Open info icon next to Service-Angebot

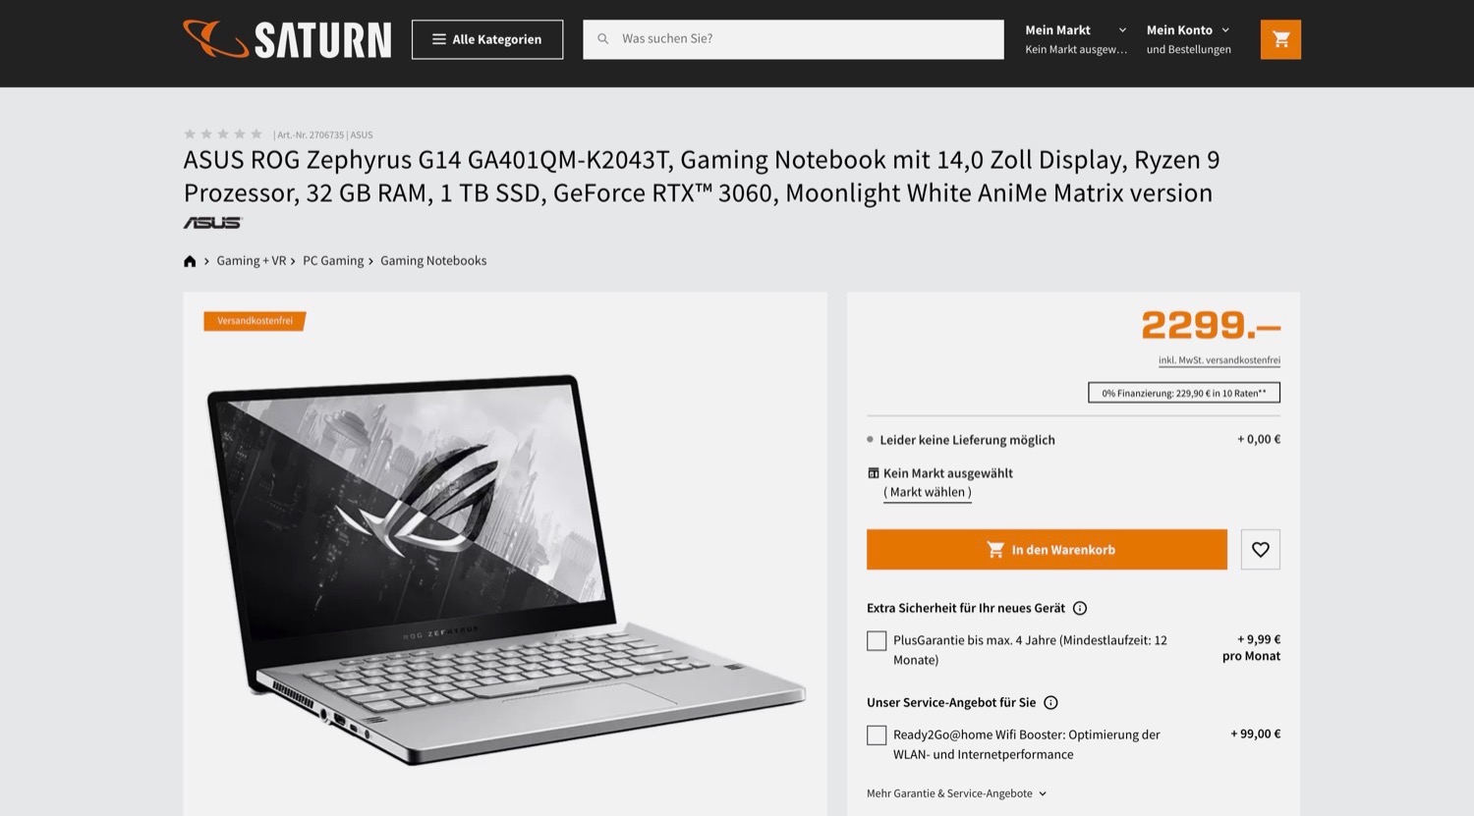1050,702
